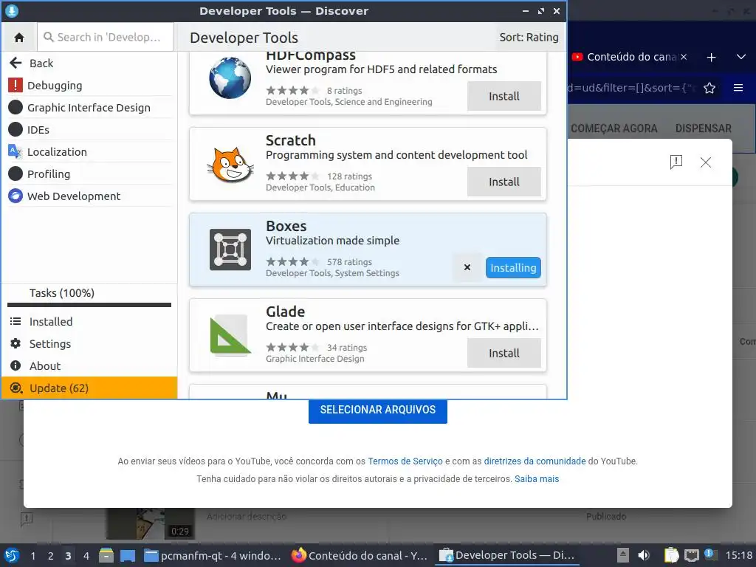Click show desktop icon in taskbar
This screenshot has width=756, height=567.
tap(127, 556)
